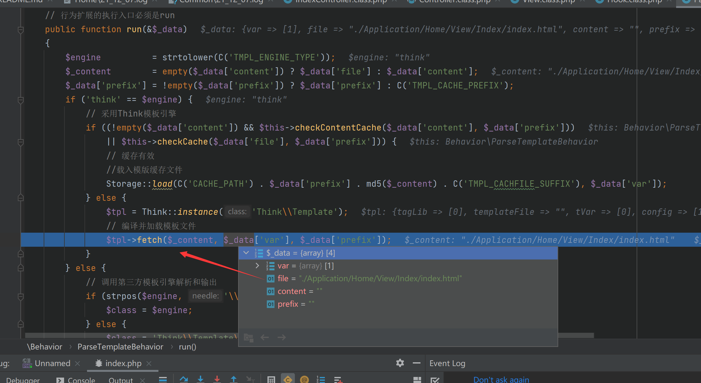Open the Evaluate Expression calculator icon
Image resolution: width=701 pixels, height=383 pixels.
[271, 379]
